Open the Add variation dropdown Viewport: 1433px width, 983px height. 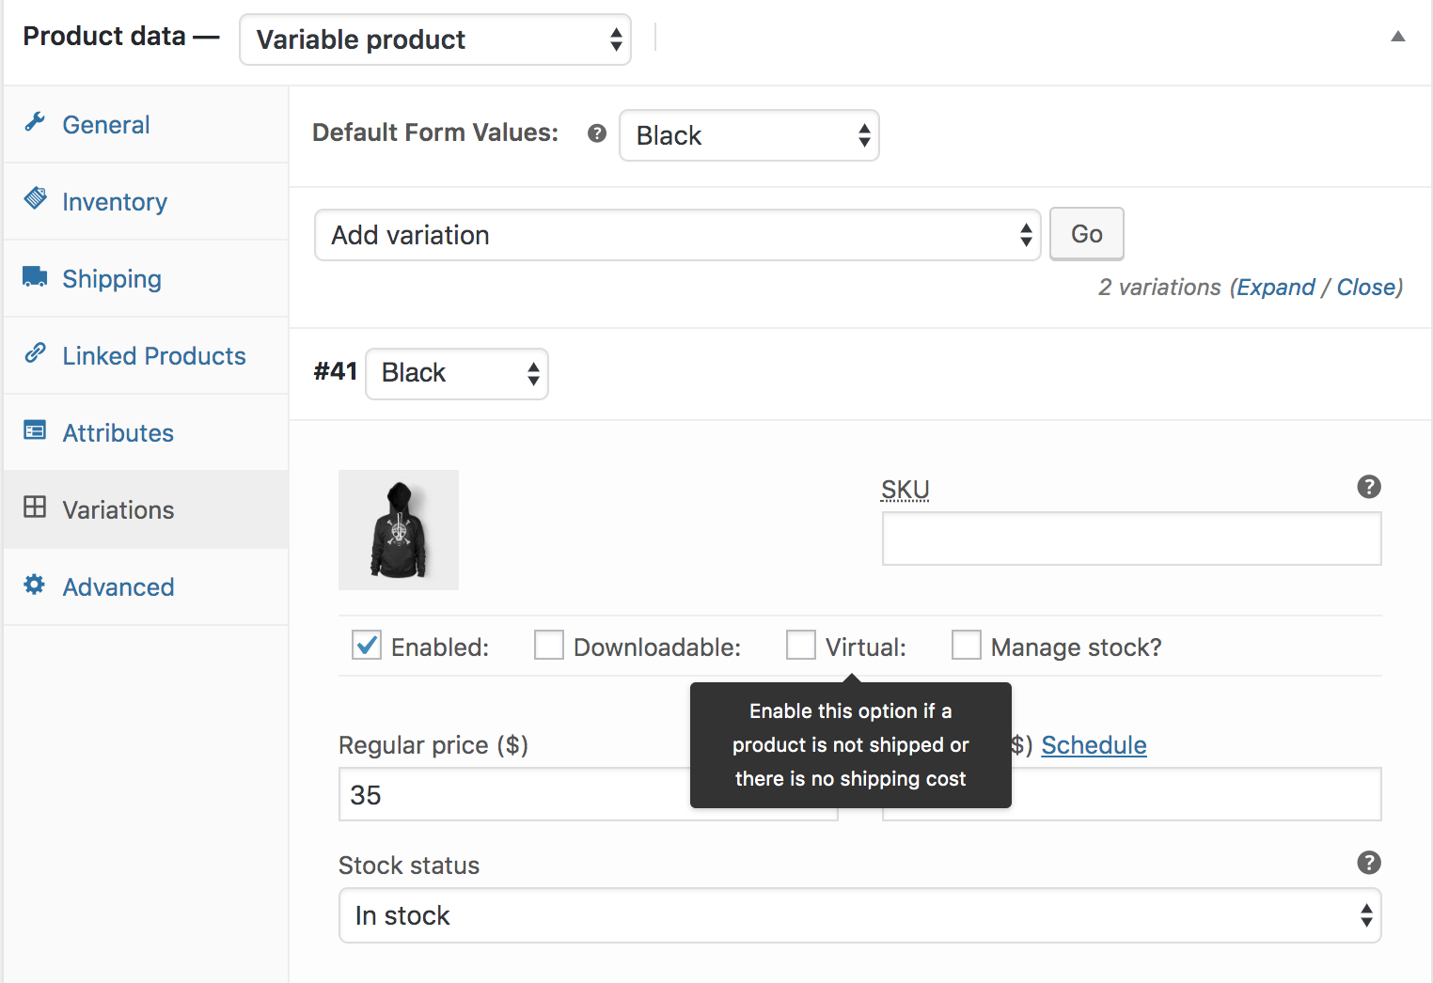pyautogui.click(x=677, y=235)
